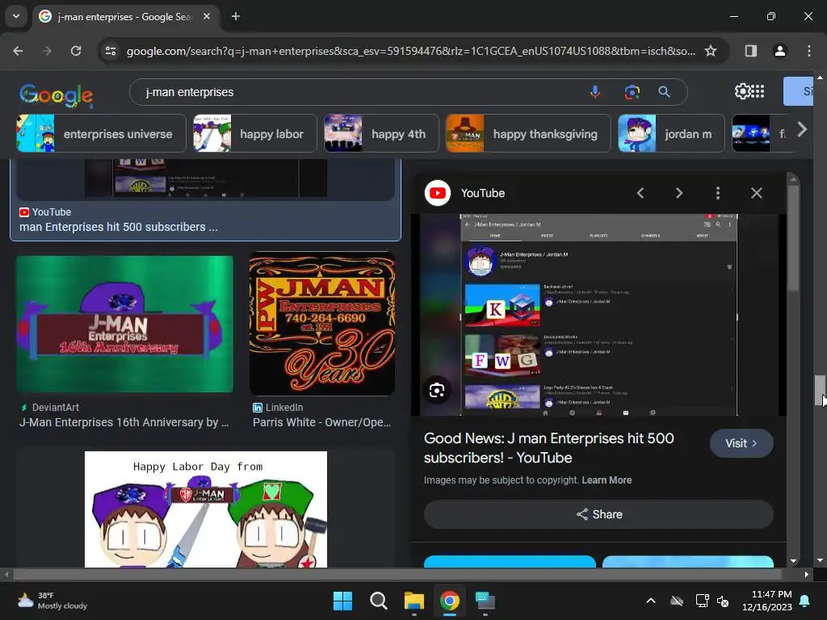Click the blue sign-in button
The width and height of the screenshot is (827, 620).
point(799,91)
